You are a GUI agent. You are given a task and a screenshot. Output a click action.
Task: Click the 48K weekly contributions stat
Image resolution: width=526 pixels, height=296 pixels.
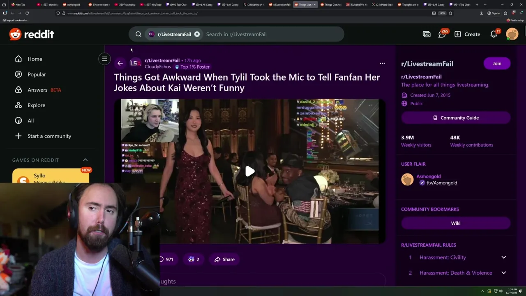point(471,141)
